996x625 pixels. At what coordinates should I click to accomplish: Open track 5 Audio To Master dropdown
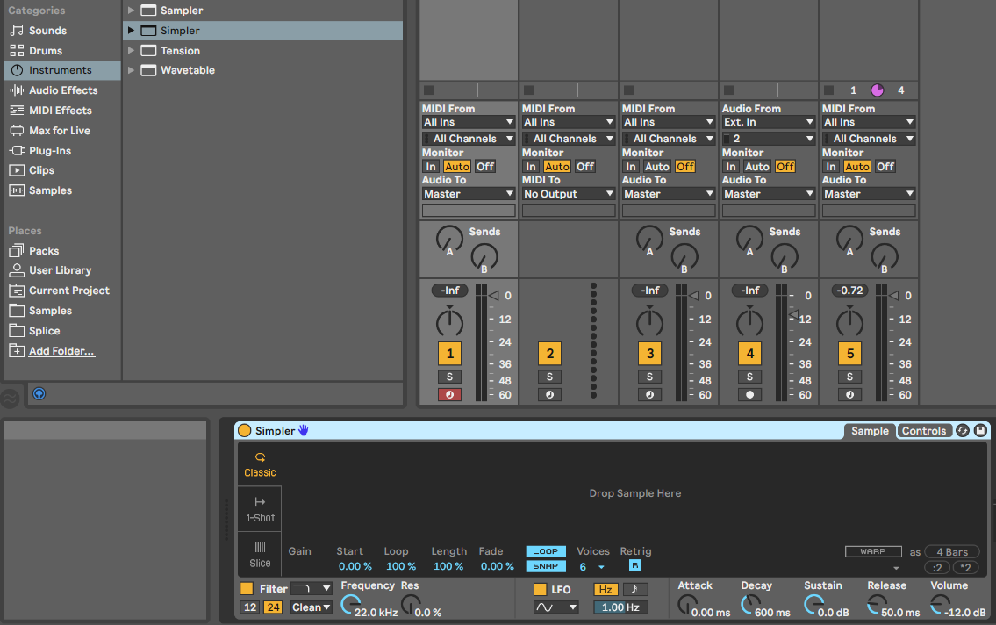click(869, 194)
